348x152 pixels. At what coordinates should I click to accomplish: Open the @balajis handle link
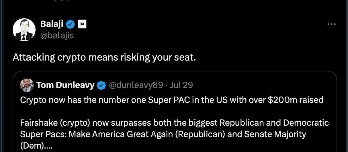coord(57,35)
